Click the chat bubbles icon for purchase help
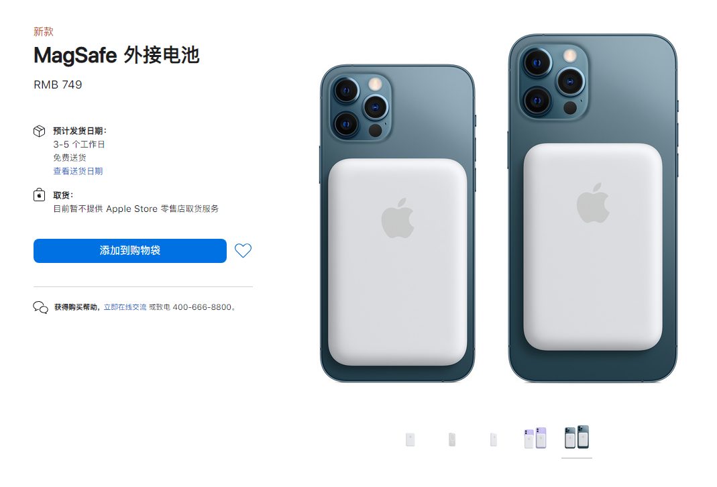The height and width of the screenshot is (487, 717). click(40, 307)
